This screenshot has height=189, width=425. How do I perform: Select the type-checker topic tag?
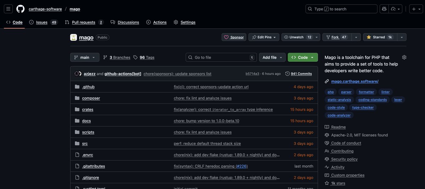coord(363,107)
